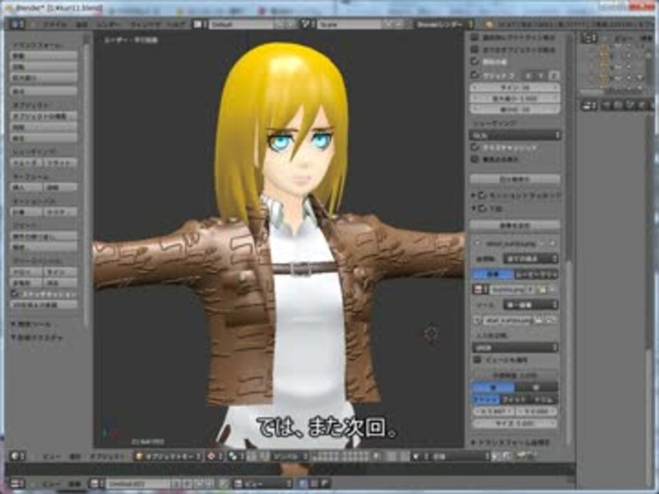Click the Duplicate Objects button in tool shelf

(x=44, y=116)
